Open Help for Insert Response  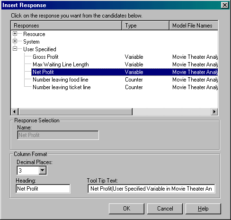pos(203,209)
